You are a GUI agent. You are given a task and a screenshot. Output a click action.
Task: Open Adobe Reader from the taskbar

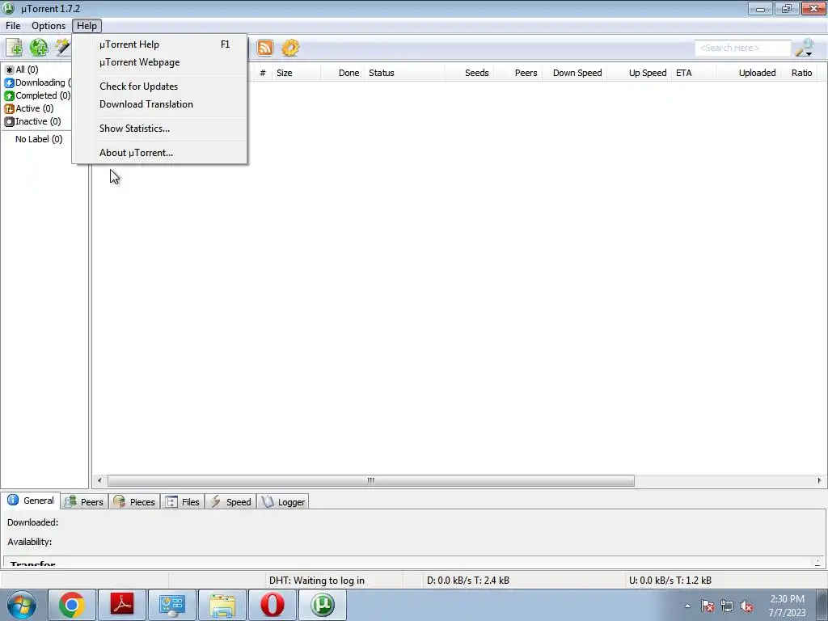point(122,605)
